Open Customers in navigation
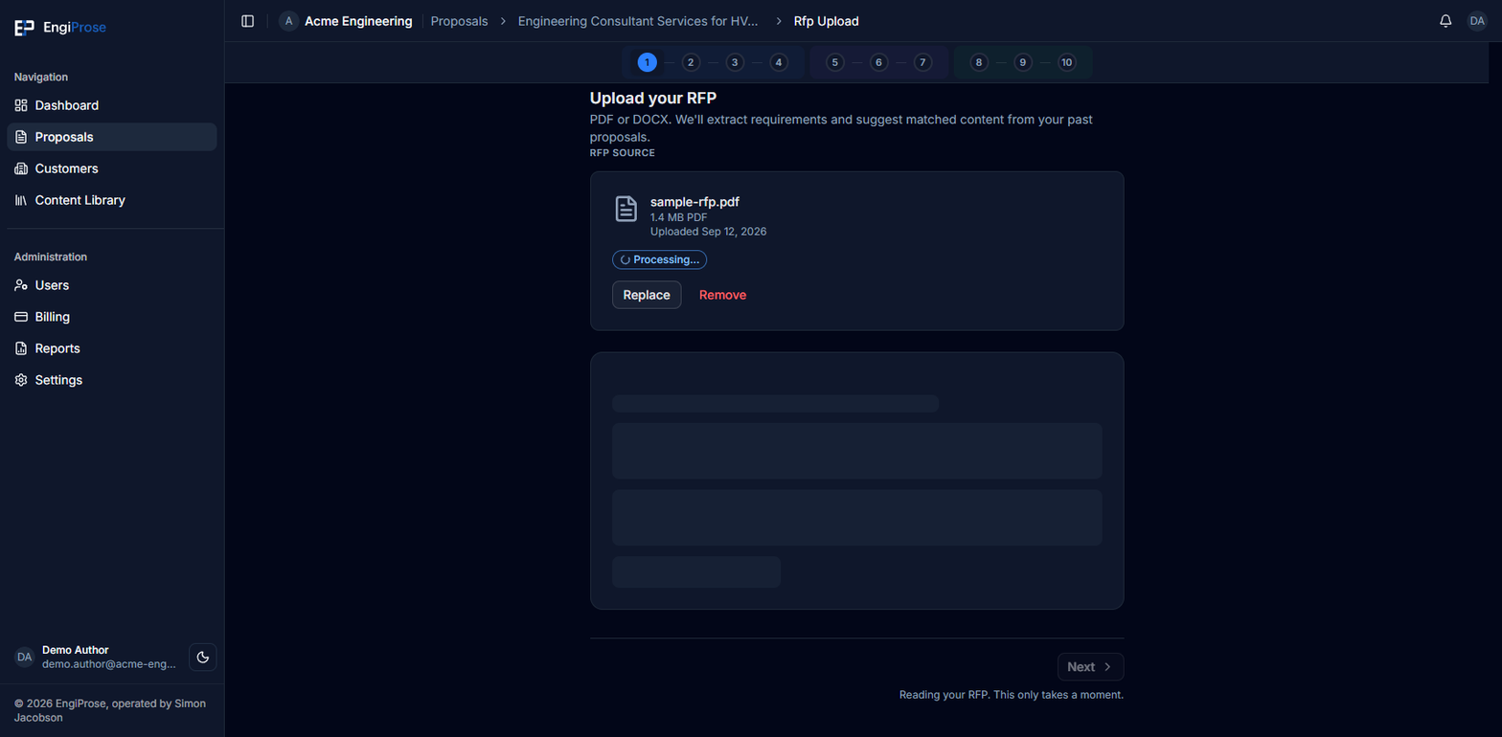Viewport: 1502px width, 737px height. [112, 168]
